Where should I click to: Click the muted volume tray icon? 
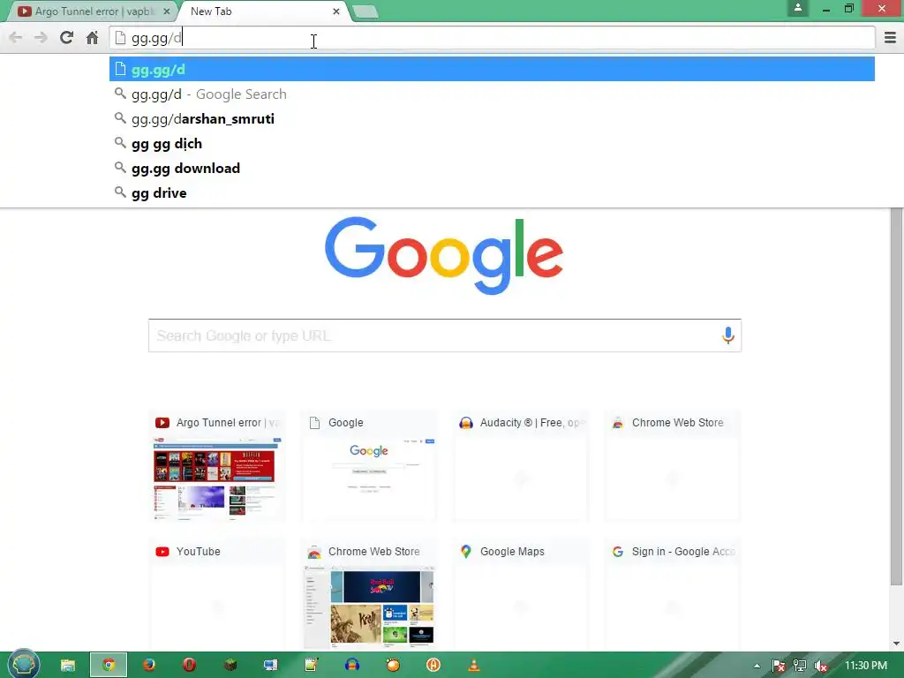pos(820,666)
